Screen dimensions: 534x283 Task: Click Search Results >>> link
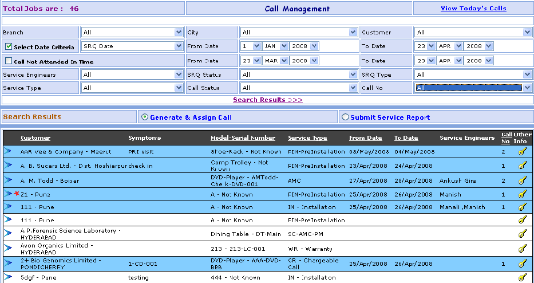[267, 100]
